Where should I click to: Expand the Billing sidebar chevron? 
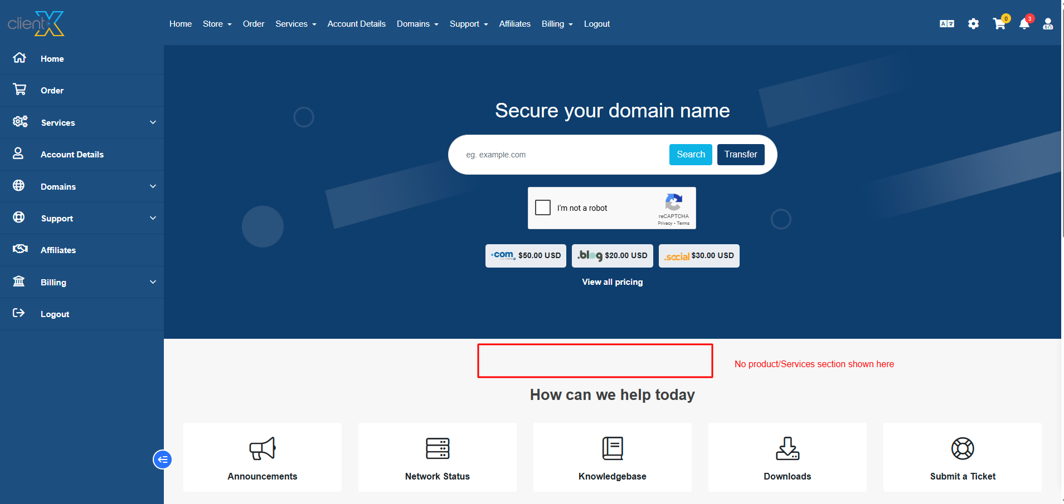(153, 282)
